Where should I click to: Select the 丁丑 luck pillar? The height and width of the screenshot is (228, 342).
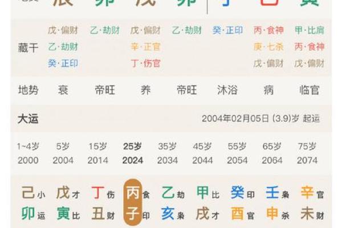[x=103, y=203]
